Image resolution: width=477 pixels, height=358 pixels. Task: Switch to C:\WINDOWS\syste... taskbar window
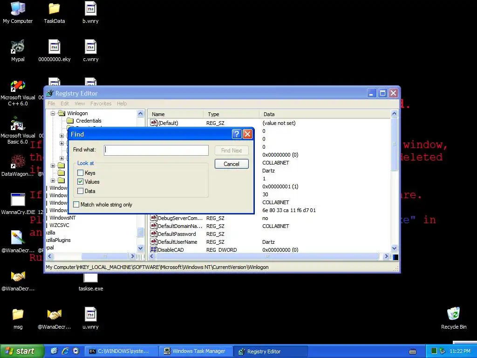pyautogui.click(x=122, y=351)
